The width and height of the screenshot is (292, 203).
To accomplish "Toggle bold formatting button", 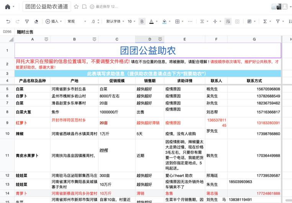I will point(142,21).
